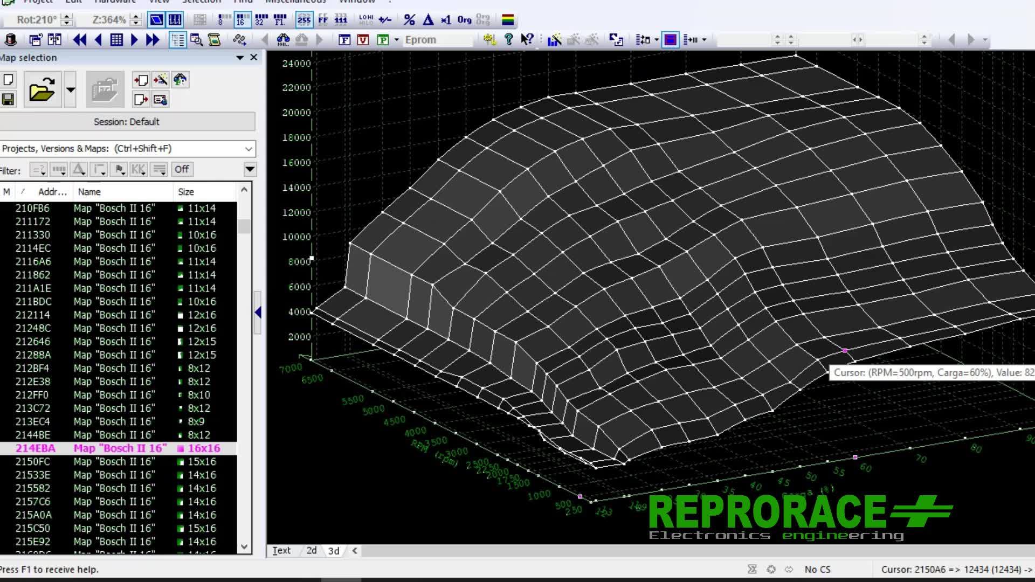Click the new blank document icon
The width and height of the screenshot is (1035, 582).
(x=8, y=80)
